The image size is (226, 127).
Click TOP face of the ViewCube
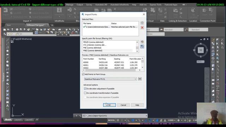click(201, 50)
